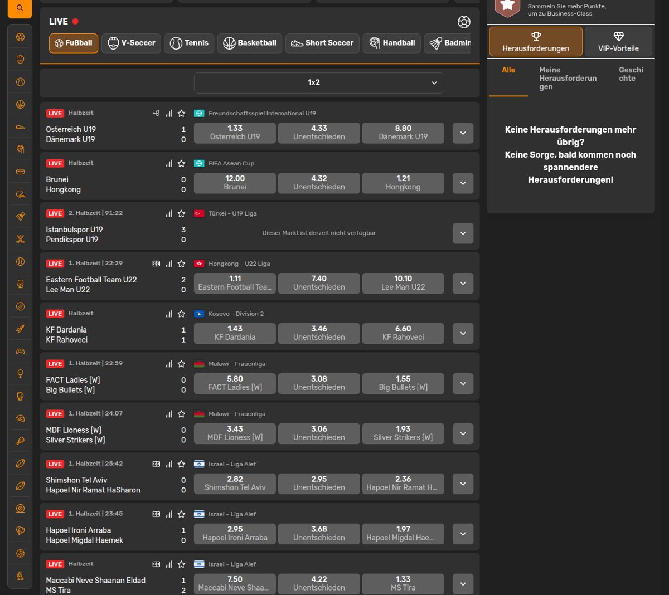The height and width of the screenshot is (595, 669).
Task: Select the American football helmet sidebar icon
Action: coord(20,194)
